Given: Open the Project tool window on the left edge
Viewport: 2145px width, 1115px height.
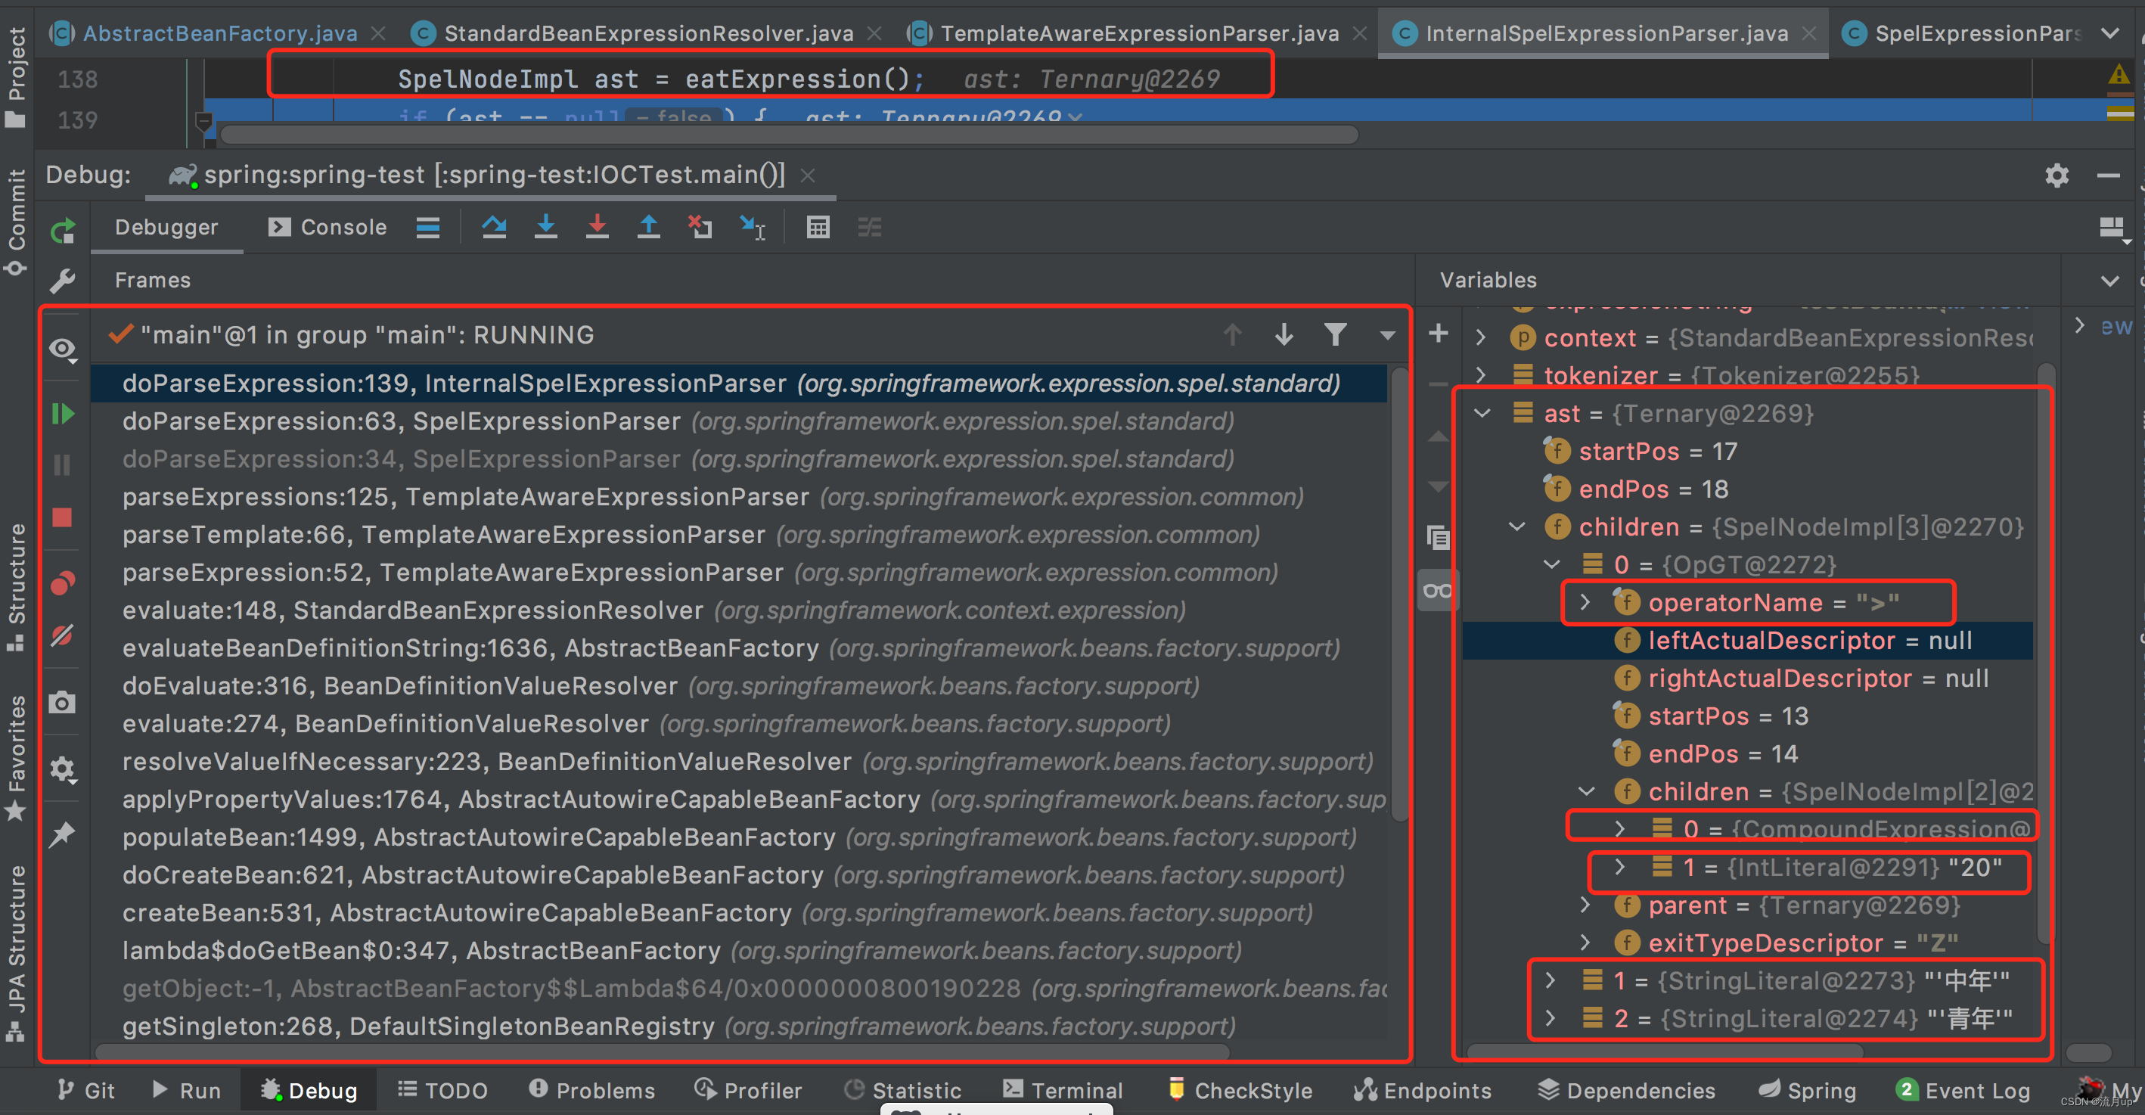Looking at the screenshot, I should click(x=16, y=76).
